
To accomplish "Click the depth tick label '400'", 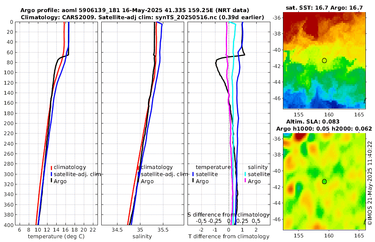I will tap(9, 225).
